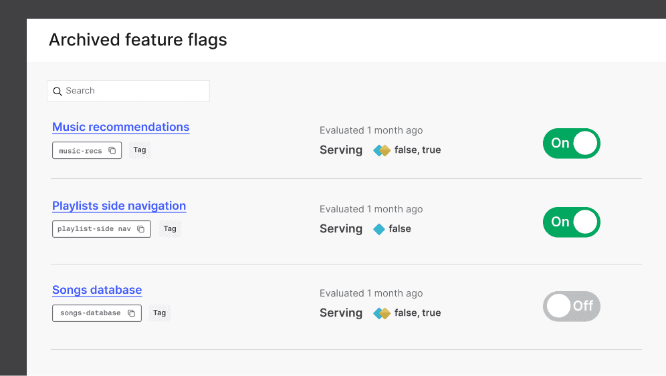666x376 pixels.
Task: Click the Playlists side navigation blue diamond icon
Action: pos(379,229)
